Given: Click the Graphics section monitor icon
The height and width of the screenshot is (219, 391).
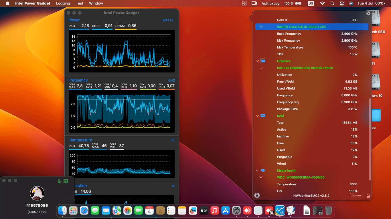Looking at the screenshot, I should 263,61.
